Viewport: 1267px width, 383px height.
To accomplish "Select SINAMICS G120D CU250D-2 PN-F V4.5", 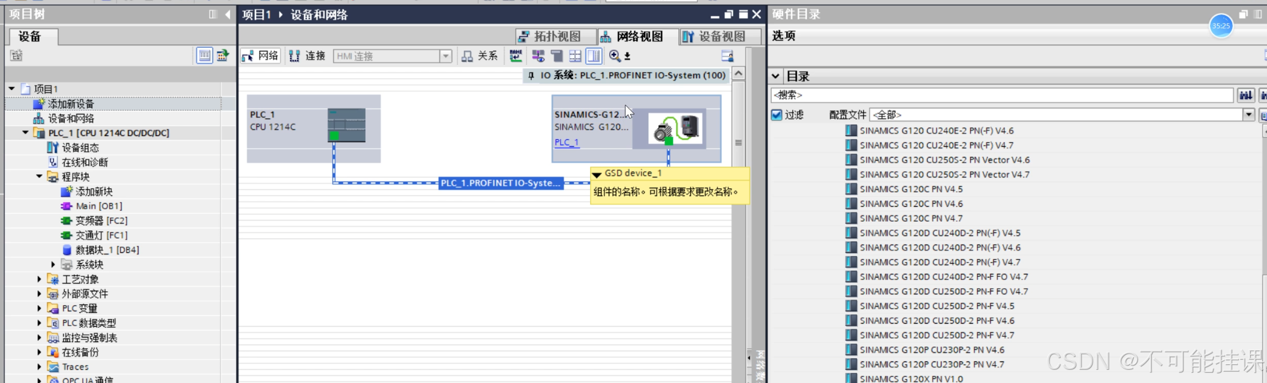I will point(937,306).
